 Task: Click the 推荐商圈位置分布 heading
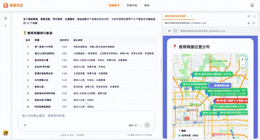tap(194, 47)
